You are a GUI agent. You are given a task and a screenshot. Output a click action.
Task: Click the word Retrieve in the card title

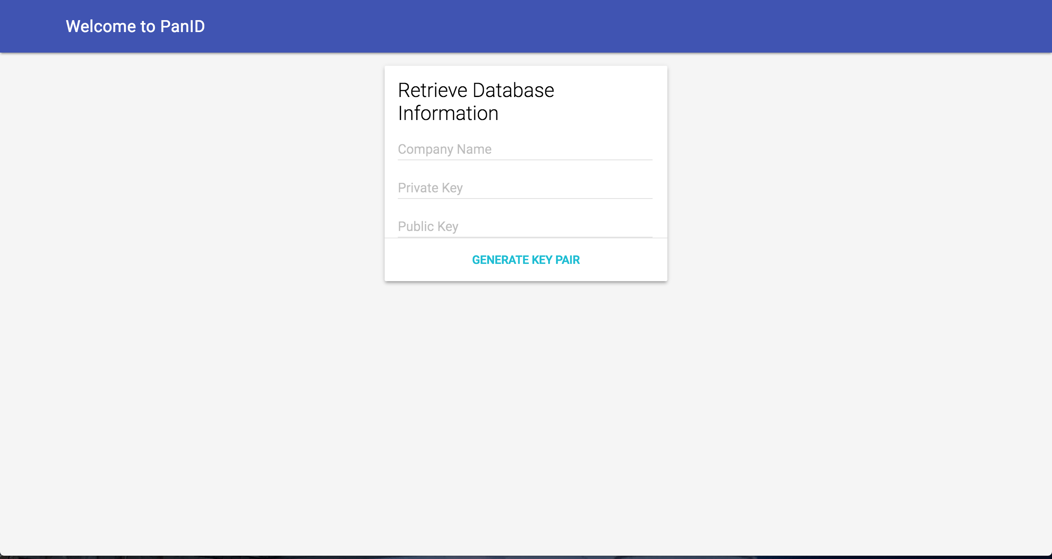[433, 90]
